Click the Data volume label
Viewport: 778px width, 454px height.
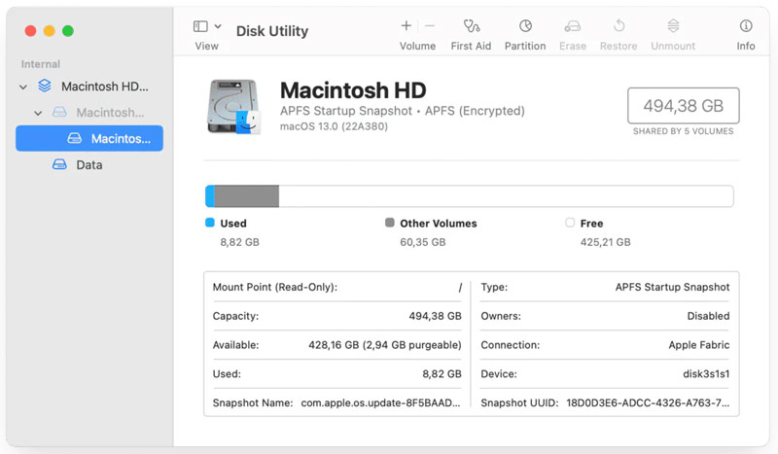coord(89,164)
